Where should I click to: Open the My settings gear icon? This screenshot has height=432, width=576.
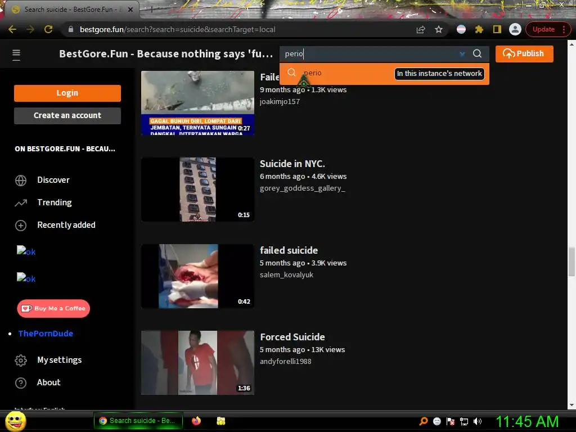[x=21, y=361]
